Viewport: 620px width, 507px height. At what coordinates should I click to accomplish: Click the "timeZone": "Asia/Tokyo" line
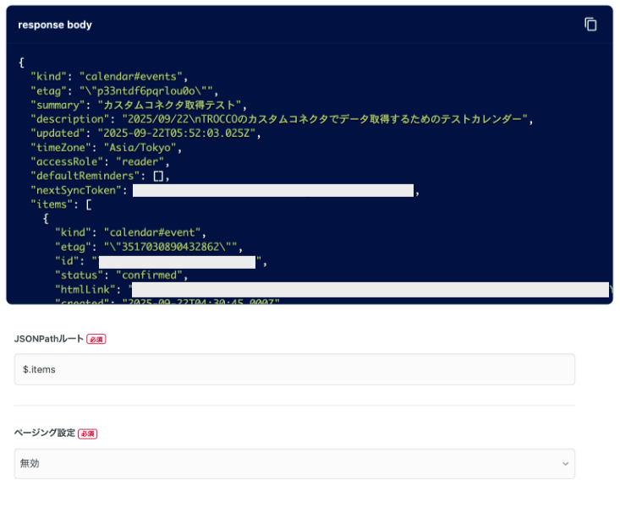point(106,148)
